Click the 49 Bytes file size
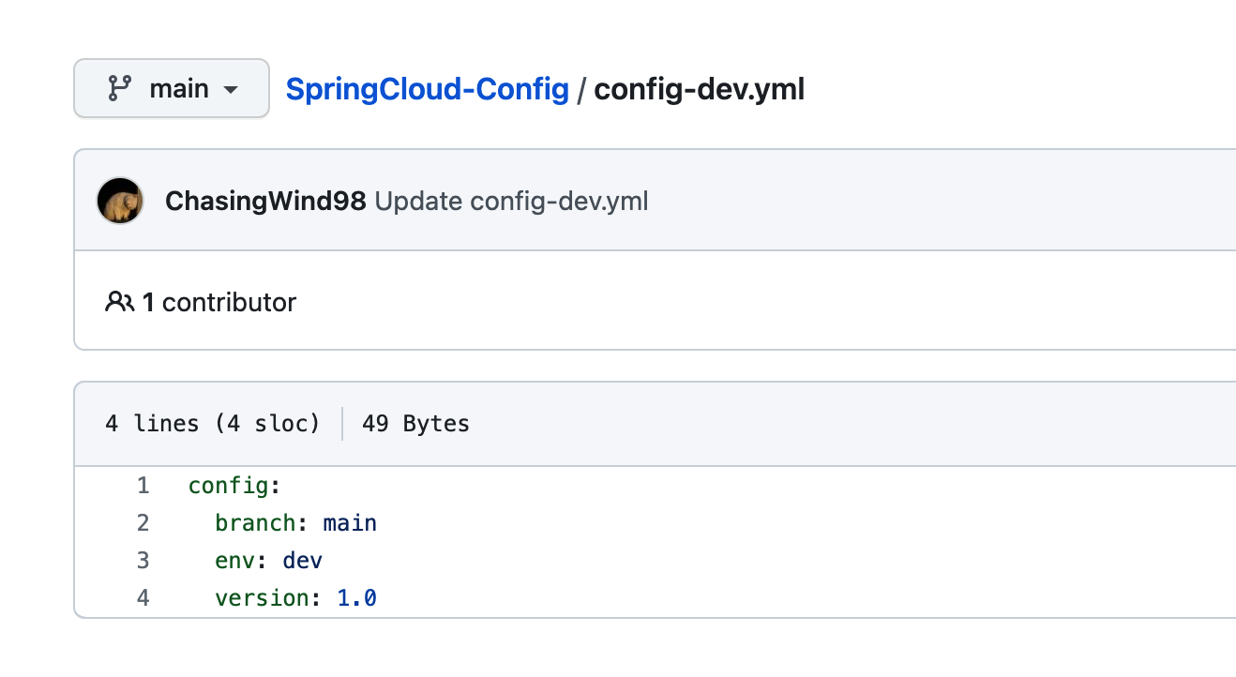The width and height of the screenshot is (1236, 677). pyautogui.click(x=415, y=424)
